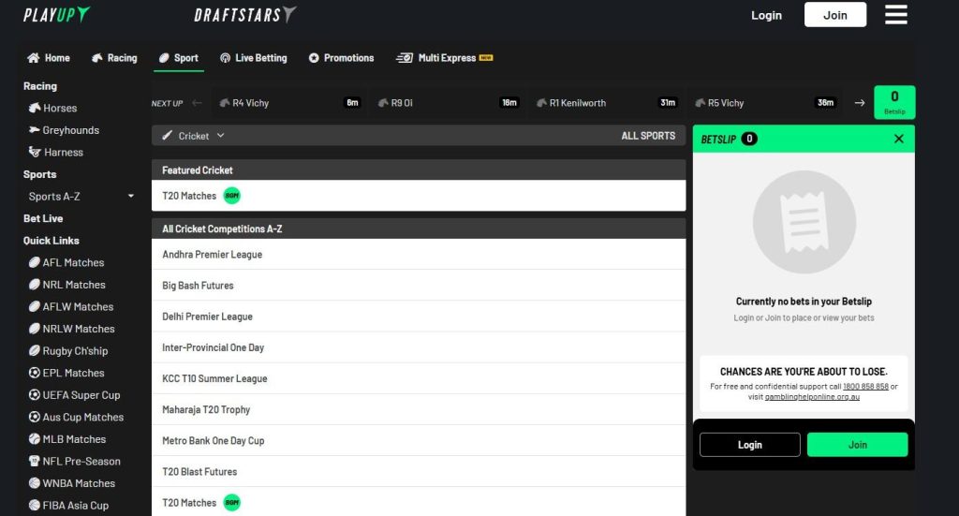Click the Horses racing icon
The height and width of the screenshot is (516, 959).
point(35,109)
